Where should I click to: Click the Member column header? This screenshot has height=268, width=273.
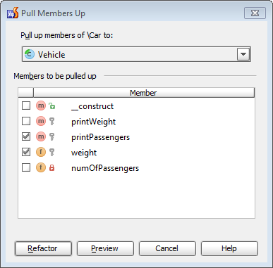point(144,93)
